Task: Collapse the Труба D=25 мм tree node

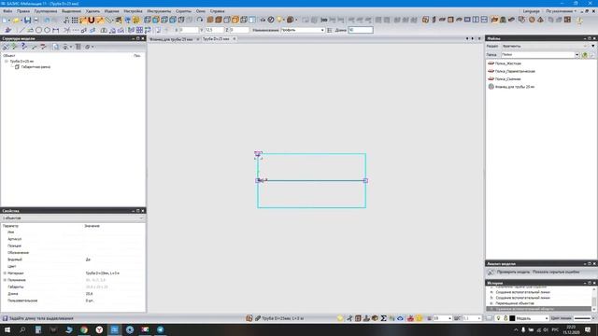Action: pos(6,62)
